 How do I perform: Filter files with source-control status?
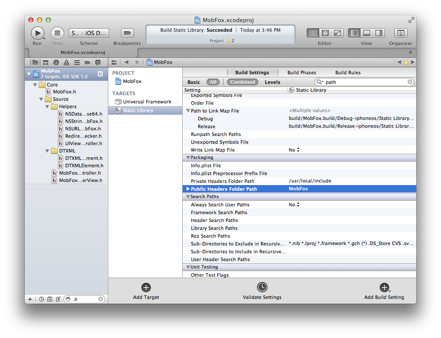(50, 299)
